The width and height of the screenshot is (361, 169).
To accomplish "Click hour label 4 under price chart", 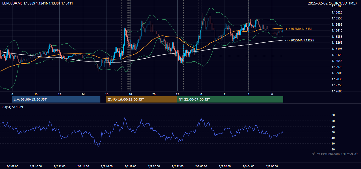I will pos(248,94).
